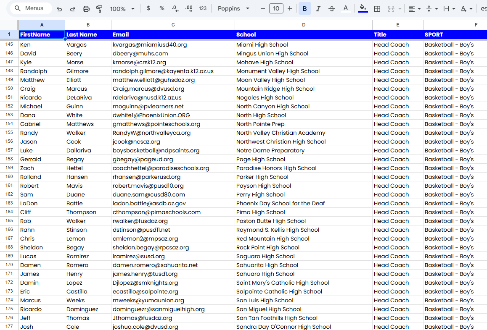
Task: Select the cell containing kvargas@miamiusd40.org
Action: [x=173, y=45]
